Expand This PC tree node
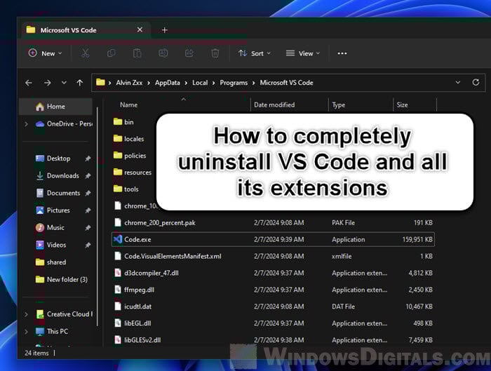The width and height of the screenshot is (491, 371). tap(27, 331)
